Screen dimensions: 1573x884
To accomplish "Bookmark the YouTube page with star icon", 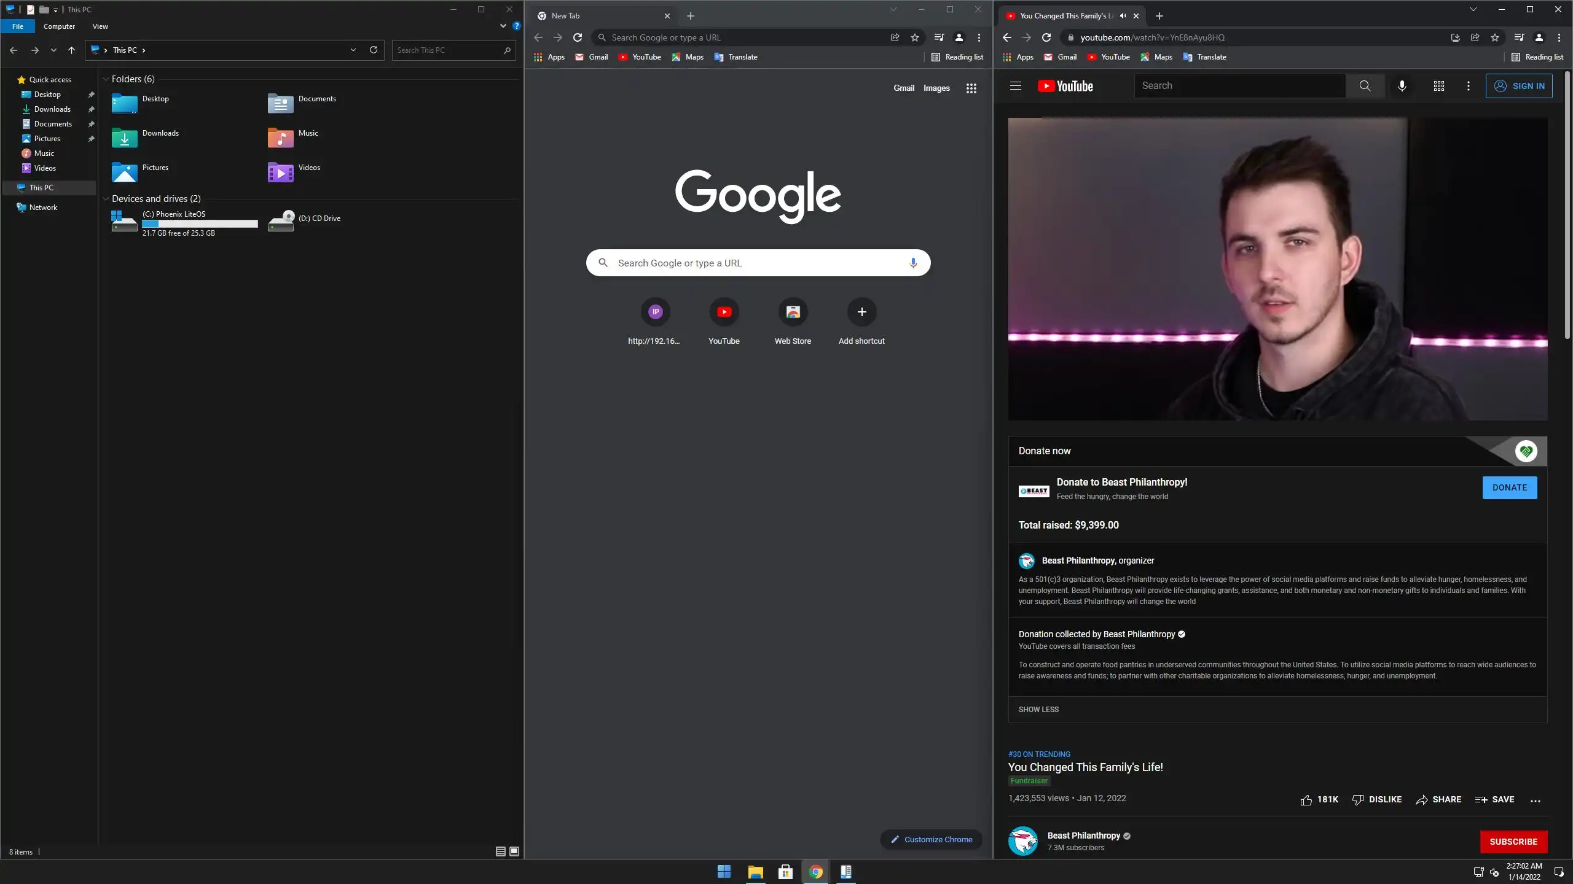I will tap(1494, 37).
